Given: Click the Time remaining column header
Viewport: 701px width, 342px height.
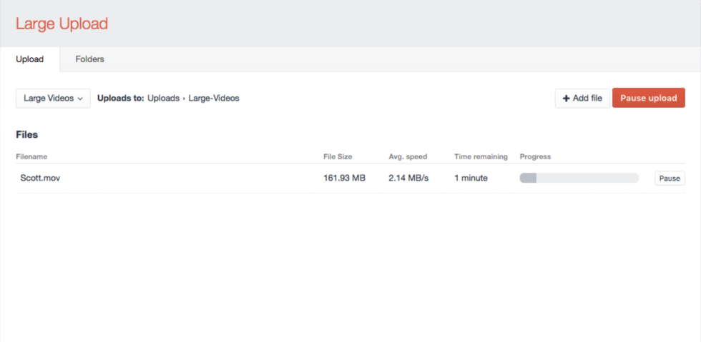Looking at the screenshot, I should pos(481,156).
